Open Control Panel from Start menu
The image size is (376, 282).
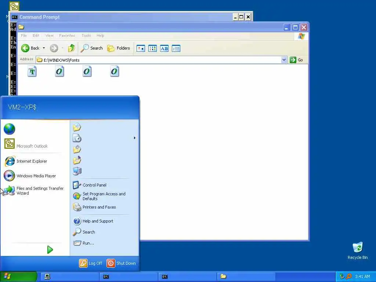tap(90, 185)
